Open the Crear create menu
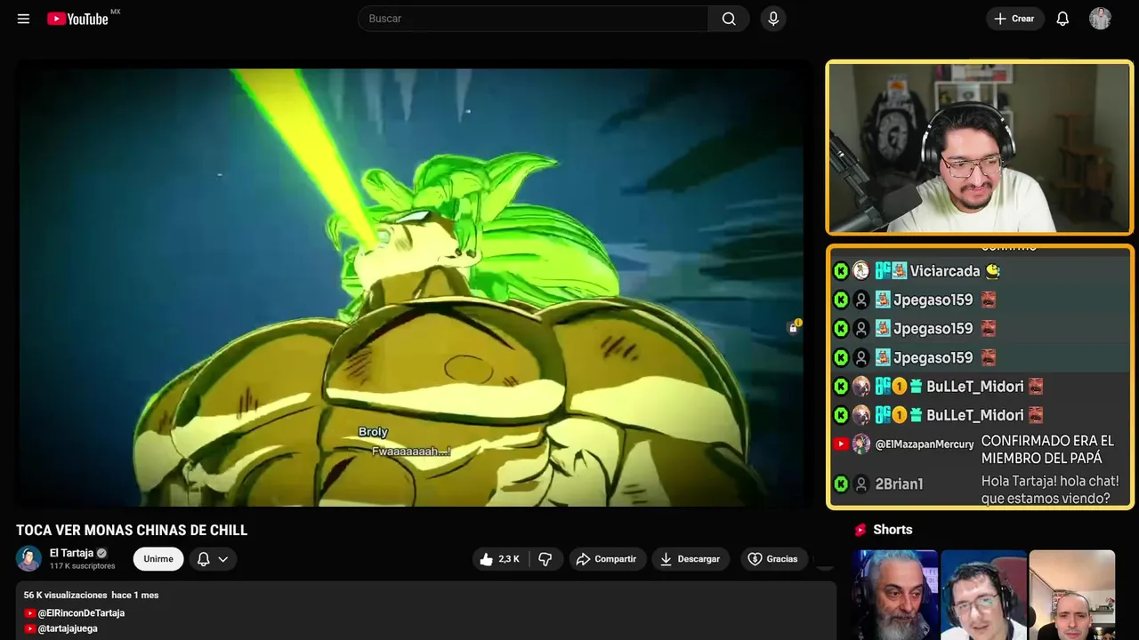The height and width of the screenshot is (640, 1139). [1014, 19]
